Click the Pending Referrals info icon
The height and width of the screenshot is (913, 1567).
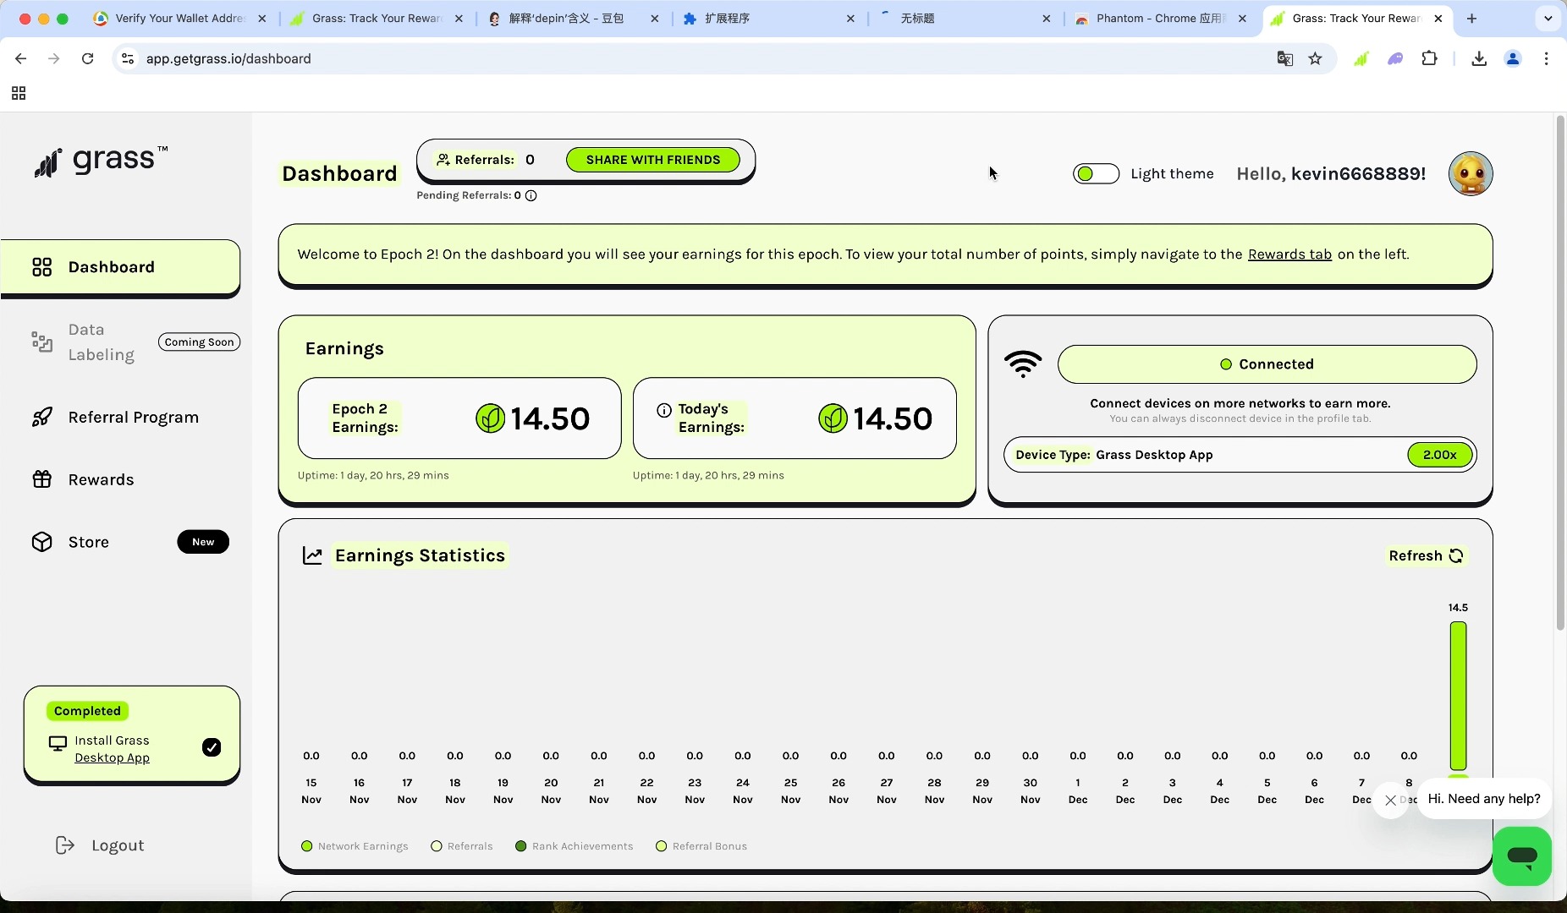(x=531, y=195)
